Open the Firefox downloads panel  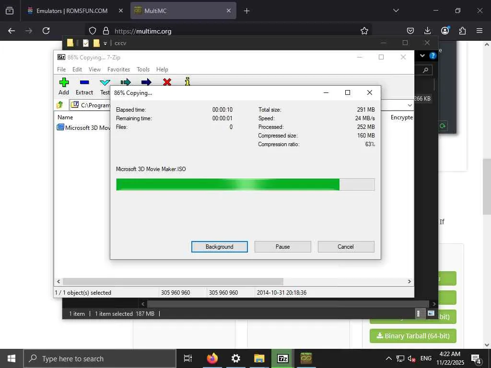[x=427, y=31]
